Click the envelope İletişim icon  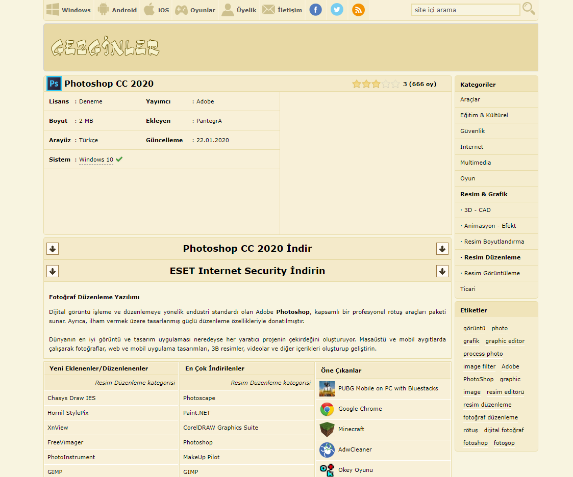(268, 10)
